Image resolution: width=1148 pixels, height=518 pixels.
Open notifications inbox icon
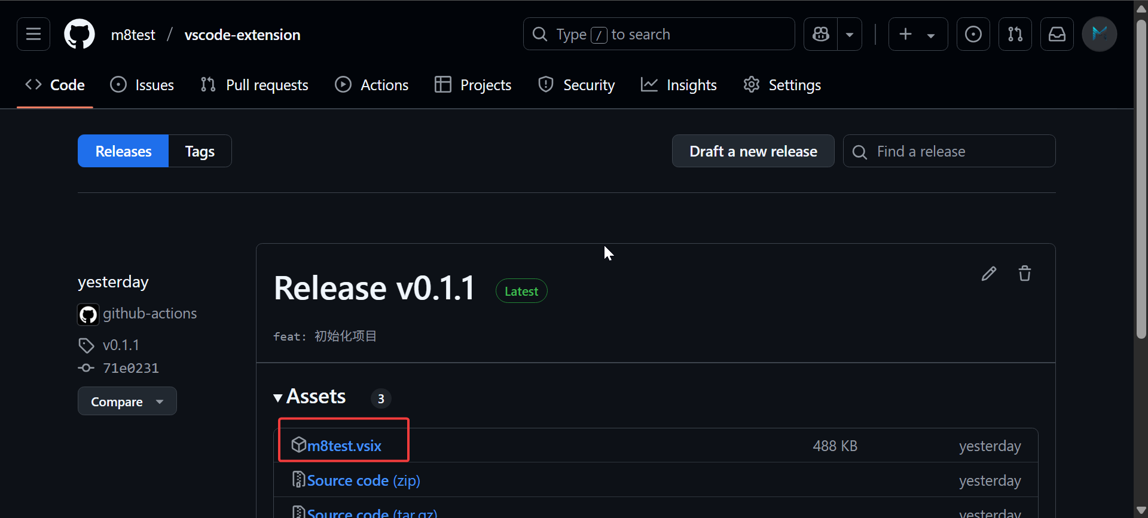click(x=1057, y=34)
